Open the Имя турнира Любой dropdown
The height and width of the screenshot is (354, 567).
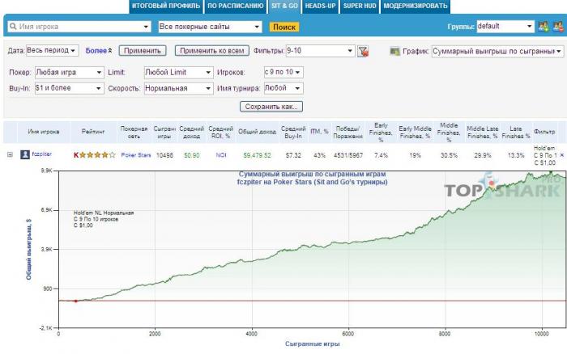coord(283,88)
